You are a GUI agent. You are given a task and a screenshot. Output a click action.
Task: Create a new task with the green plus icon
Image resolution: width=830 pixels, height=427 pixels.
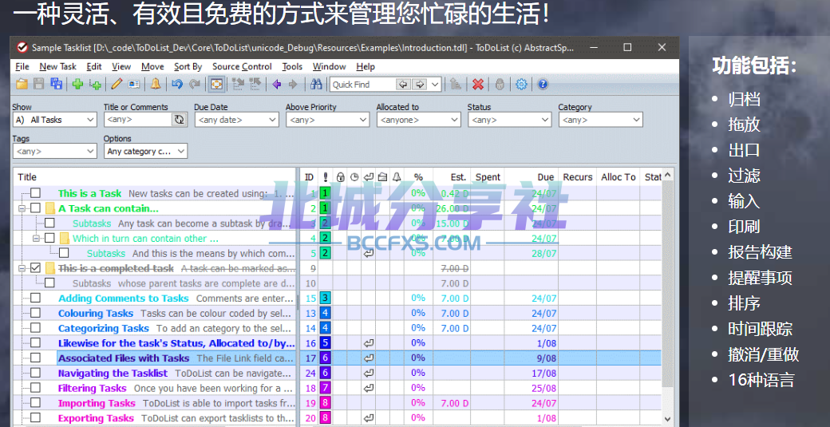78,84
